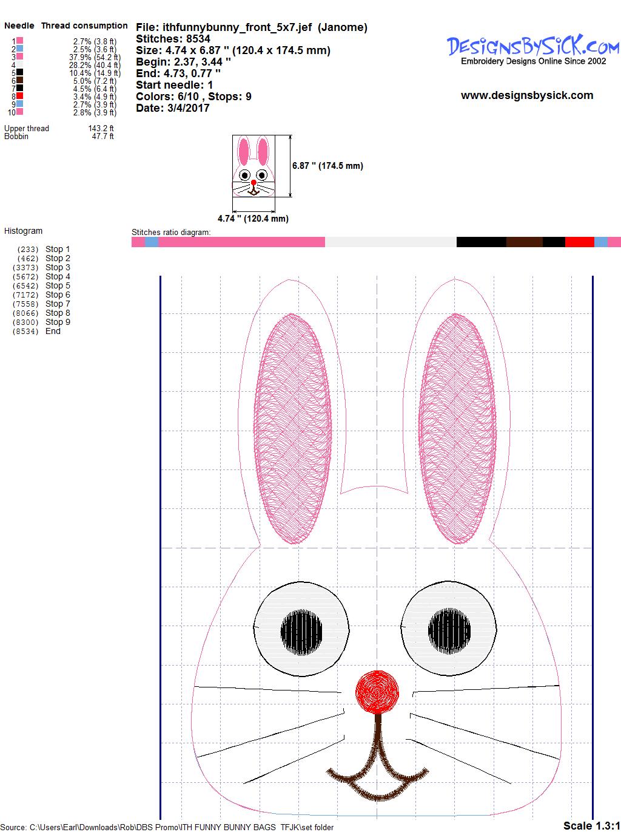This screenshot has height=832, width=621.
Task: Pick the red needle 8 color swatch
Action: coord(20,96)
